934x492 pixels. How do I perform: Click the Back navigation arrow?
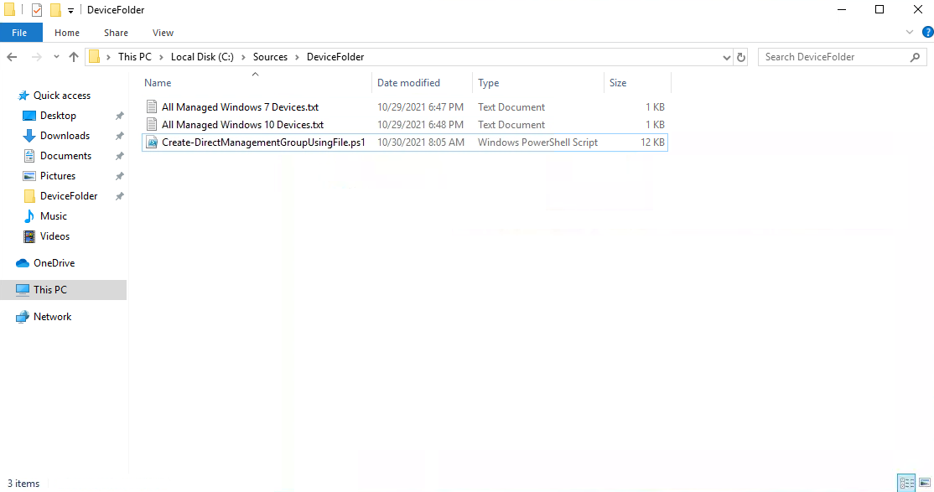click(13, 57)
